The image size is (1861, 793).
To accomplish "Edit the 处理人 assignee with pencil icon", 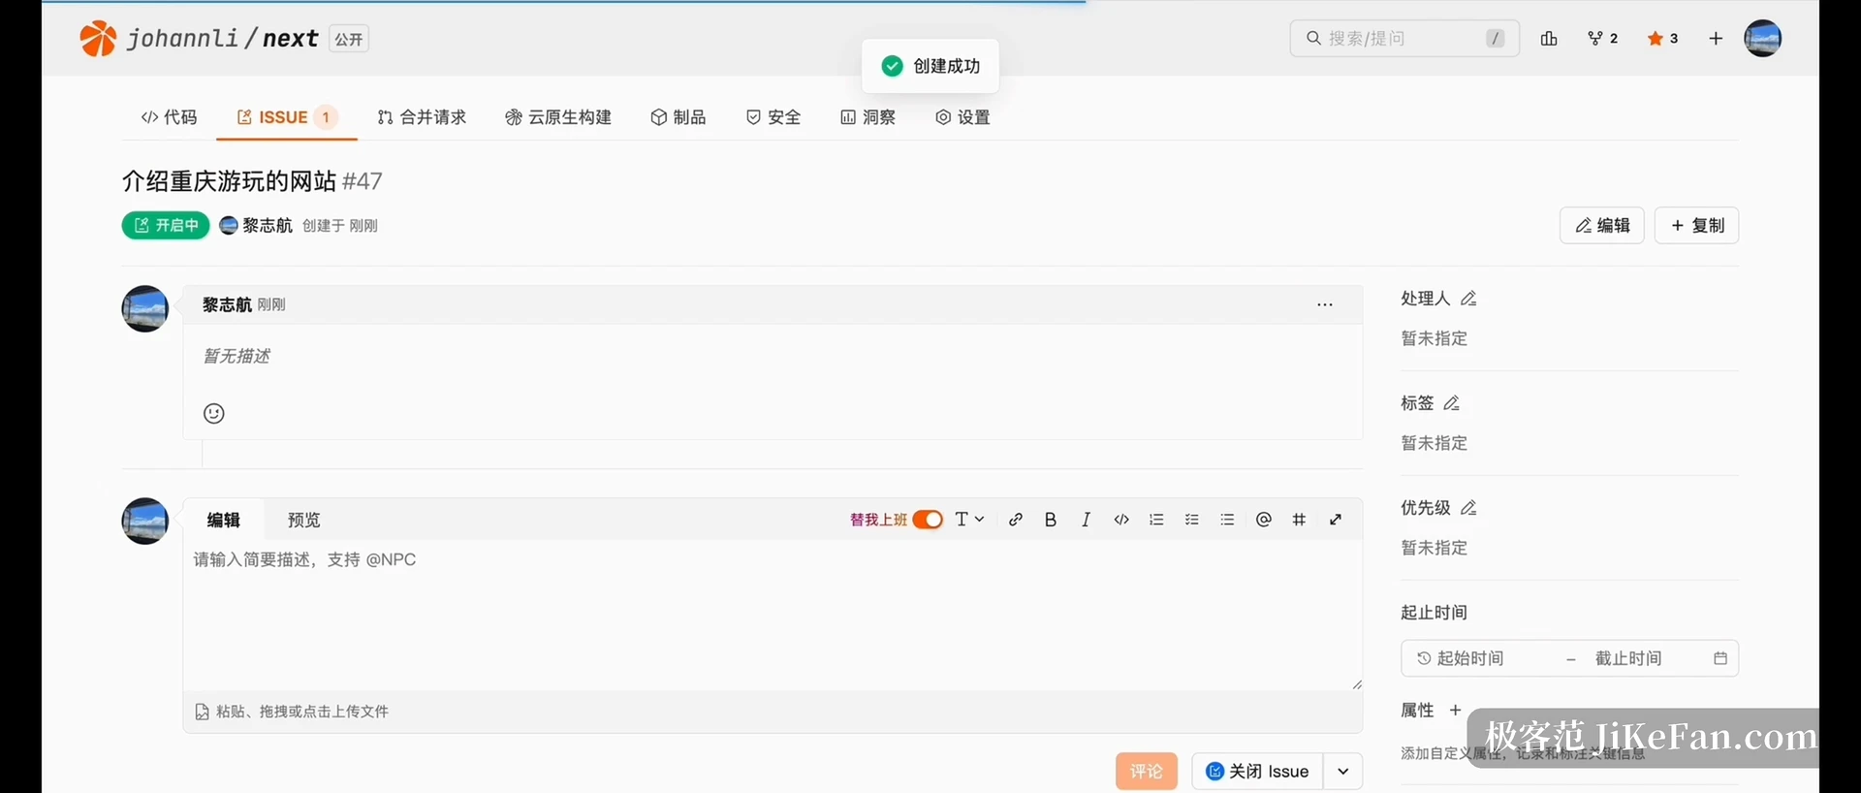I will click(1468, 299).
